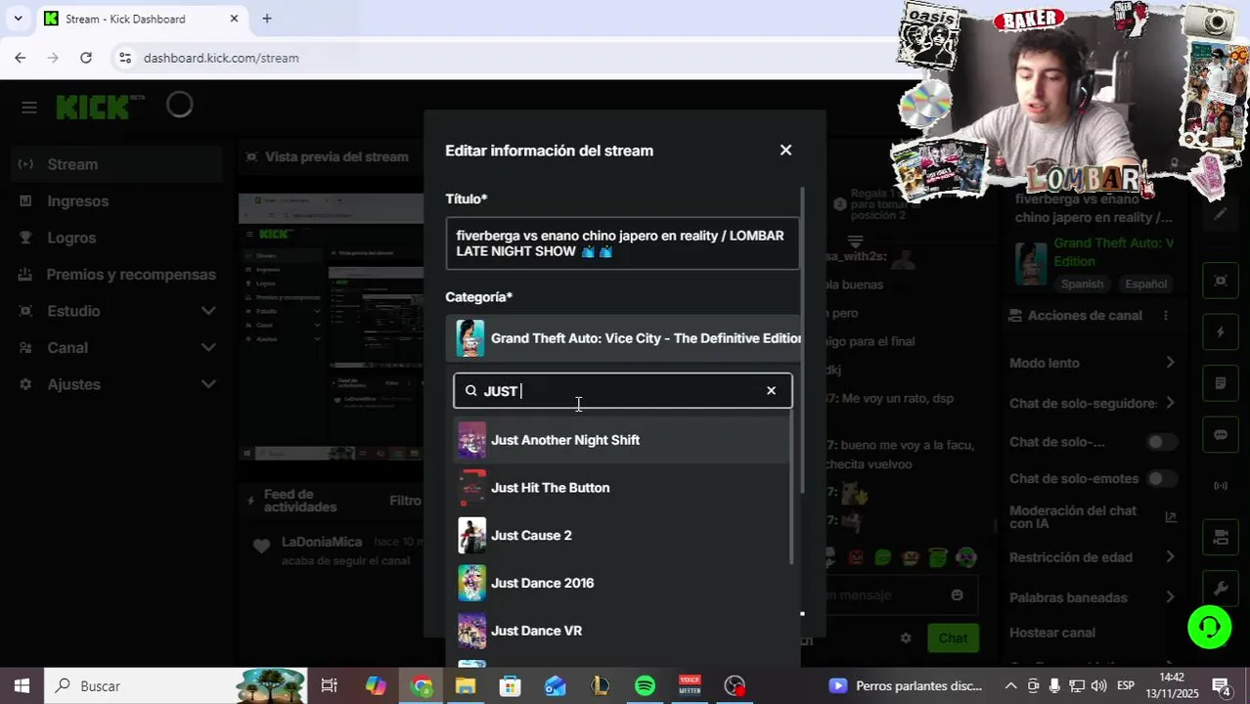Choose Just Dance 2016 from results
This screenshot has width=1250, height=704.
point(620,583)
